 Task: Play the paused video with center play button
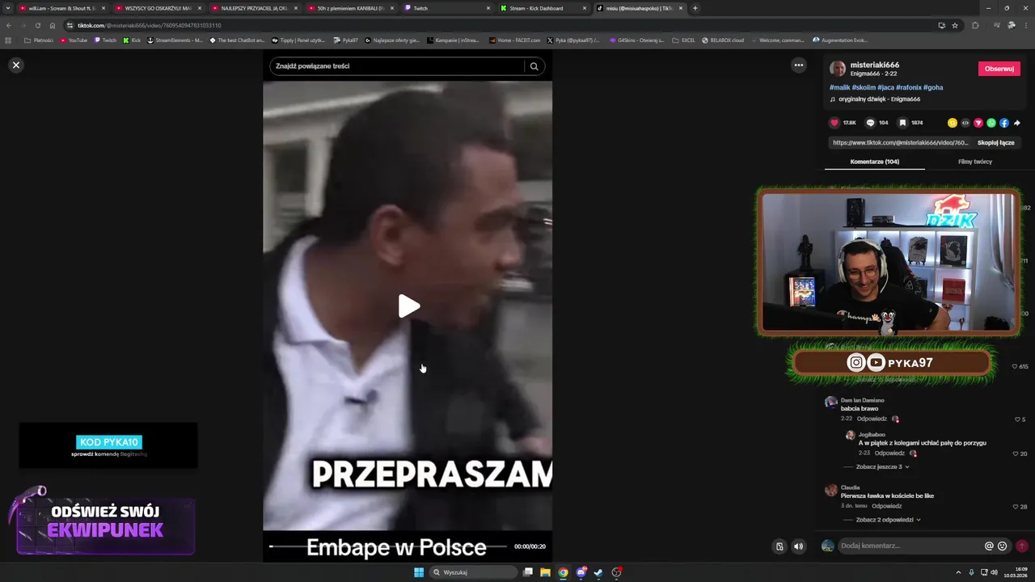408,306
